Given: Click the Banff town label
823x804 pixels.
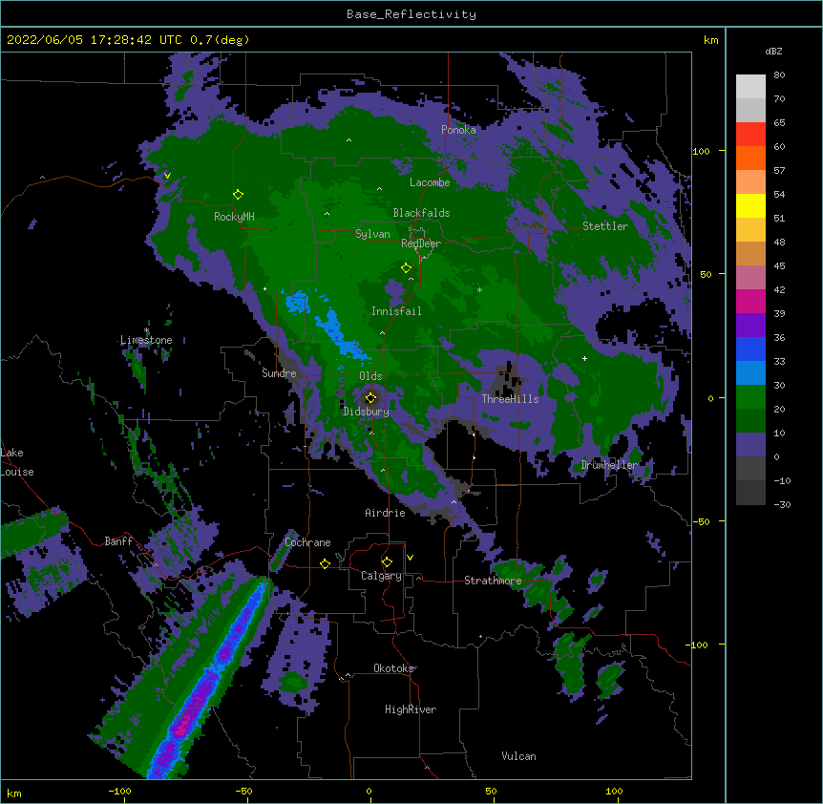Looking at the screenshot, I should pyautogui.click(x=118, y=541).
